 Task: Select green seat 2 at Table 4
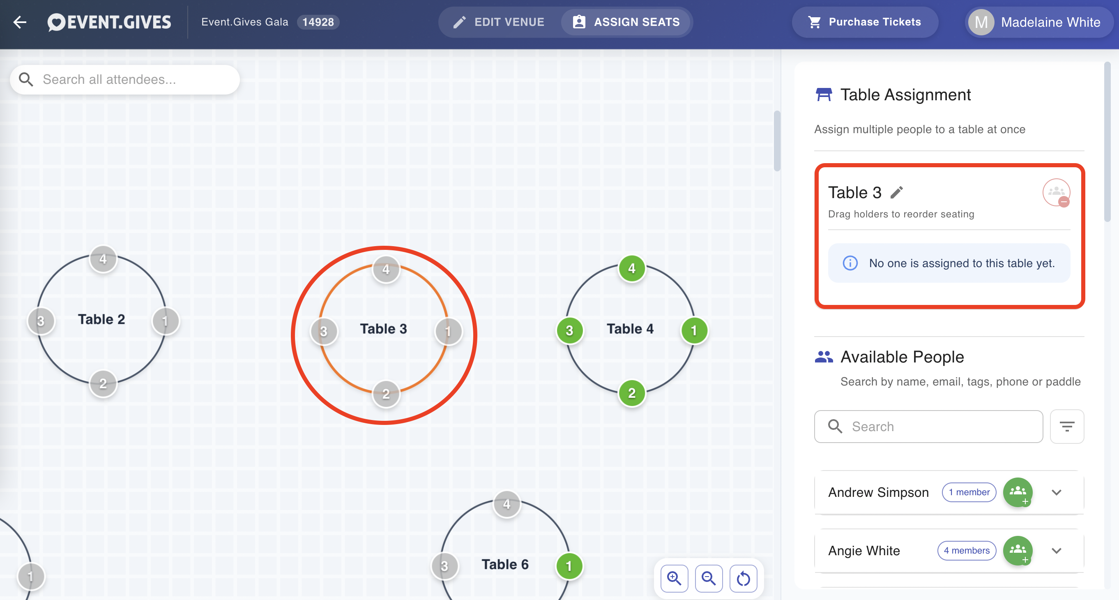pyautogui.click(x=632, y=393)
